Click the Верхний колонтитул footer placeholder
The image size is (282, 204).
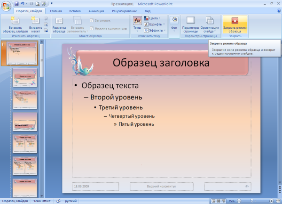[162, 187]
